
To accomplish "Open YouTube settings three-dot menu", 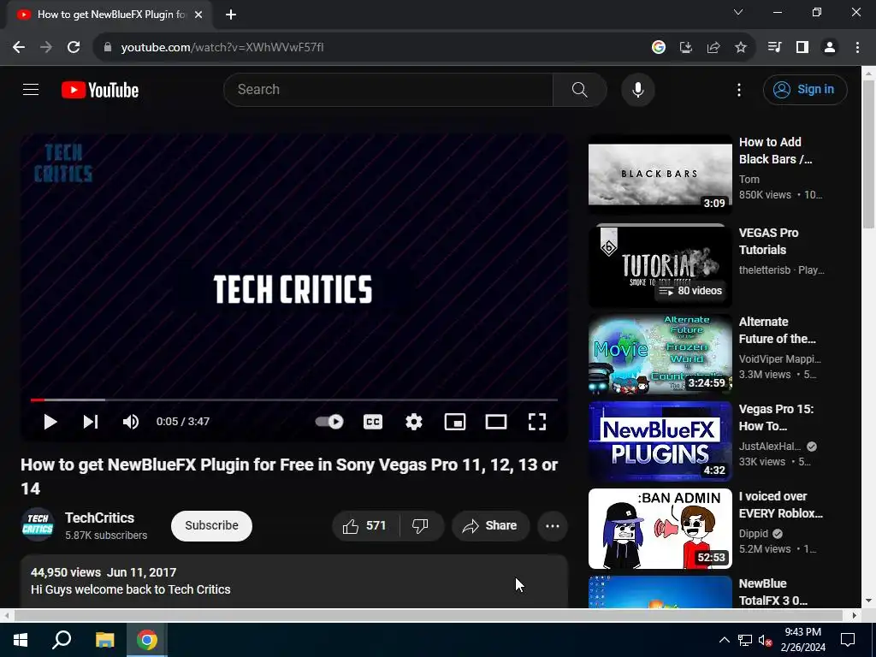I will click(x=738, y=89).
